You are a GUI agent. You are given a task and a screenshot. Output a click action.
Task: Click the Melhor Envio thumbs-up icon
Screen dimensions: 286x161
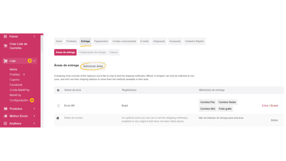(x=6, y=116)
